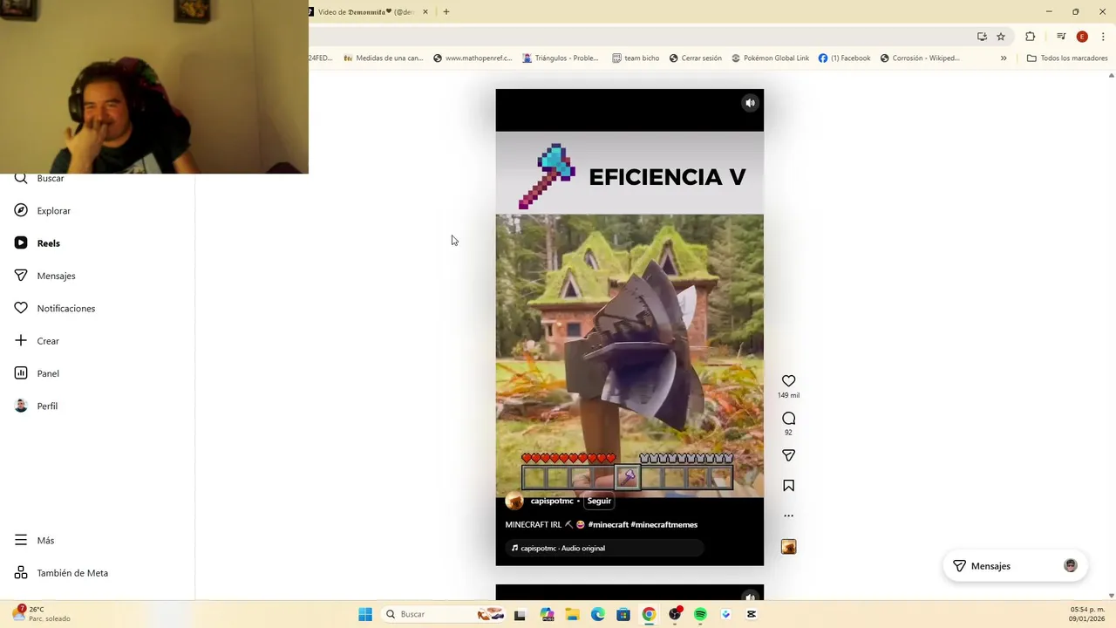Click Seguir to follow capispotmc
Image resolution: width=1116 pixels, height=628 pixels.
pyautogui.click(x=599, y=501)
